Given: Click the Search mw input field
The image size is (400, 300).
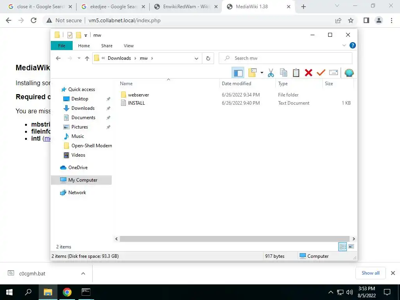Looking at the screenshot, I should (x=286, y=58).
